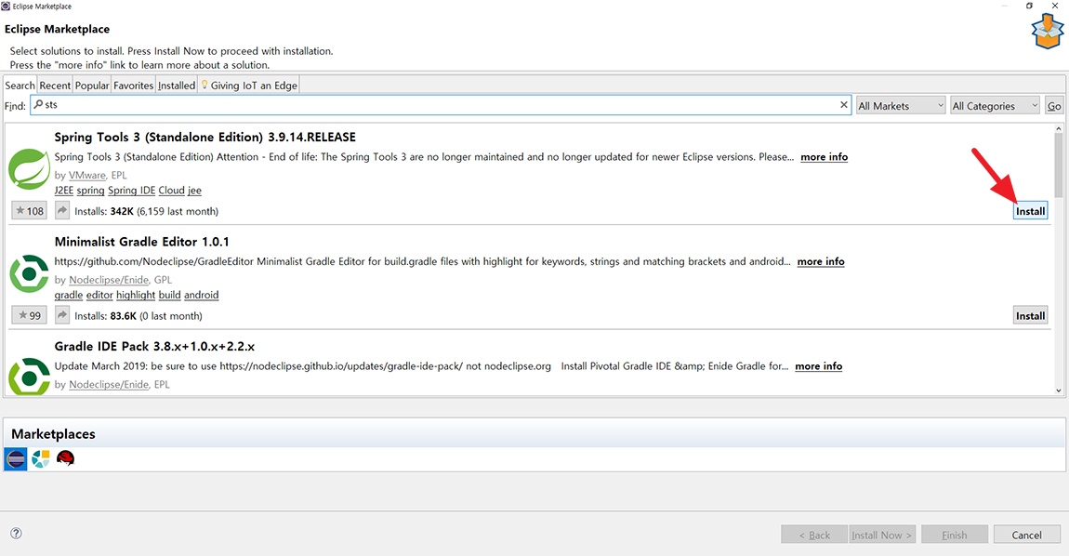Open more info for Minimalist Gradle Editor
The width and height of the screenshot is (1069, 556).
click(821, 261)
